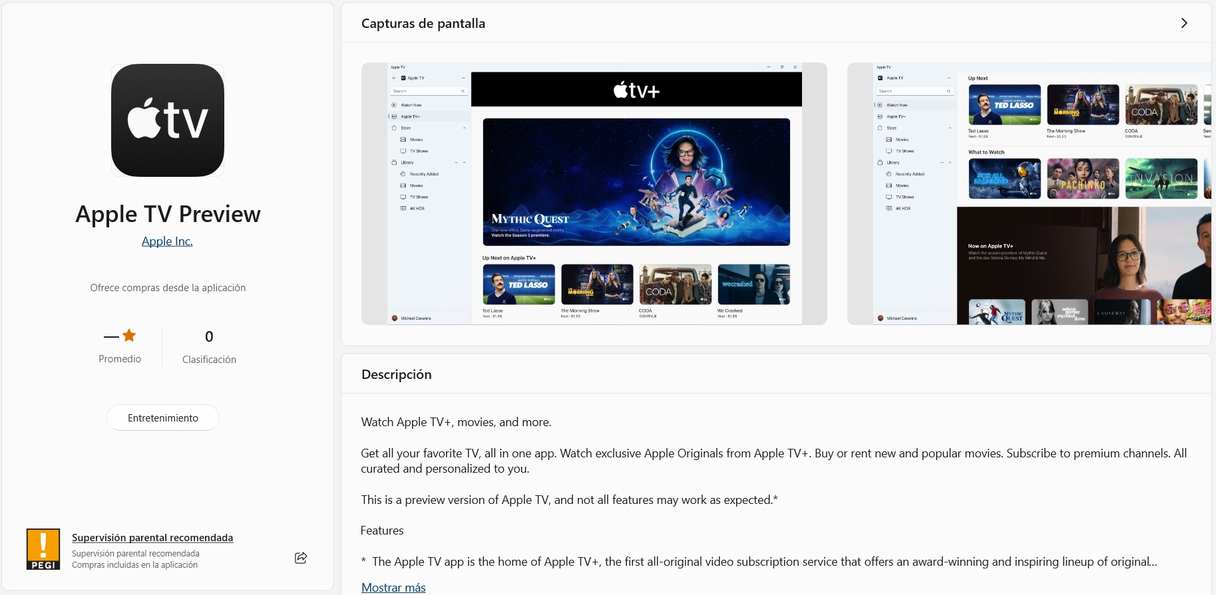Click the Capturas de pantalla heading
This screenshot has height=595, width=1216.
click(423, 23)
